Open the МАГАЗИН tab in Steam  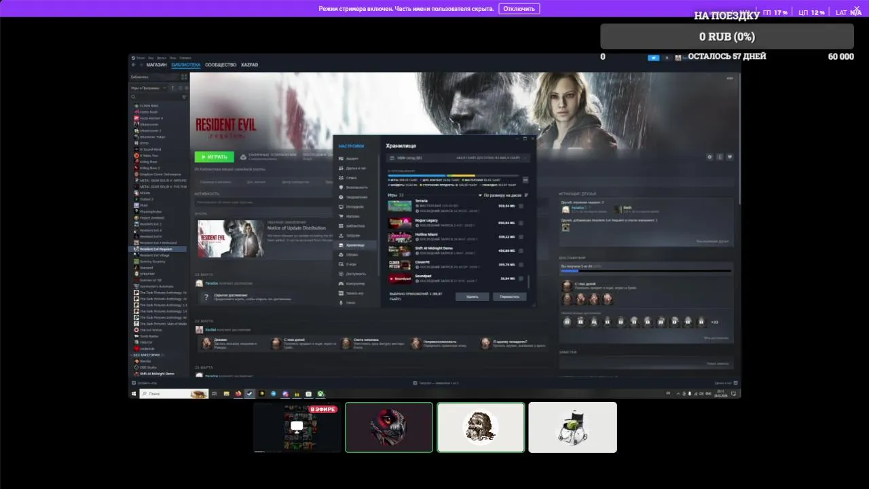[156, 65]
